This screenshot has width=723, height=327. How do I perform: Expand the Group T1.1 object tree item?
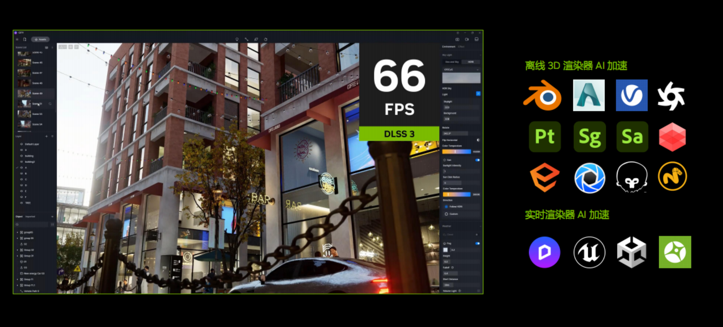(17, 285)
